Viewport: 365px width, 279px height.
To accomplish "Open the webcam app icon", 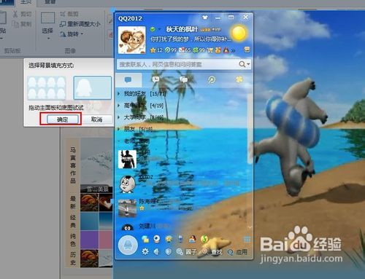I will (x=157, y=239).
